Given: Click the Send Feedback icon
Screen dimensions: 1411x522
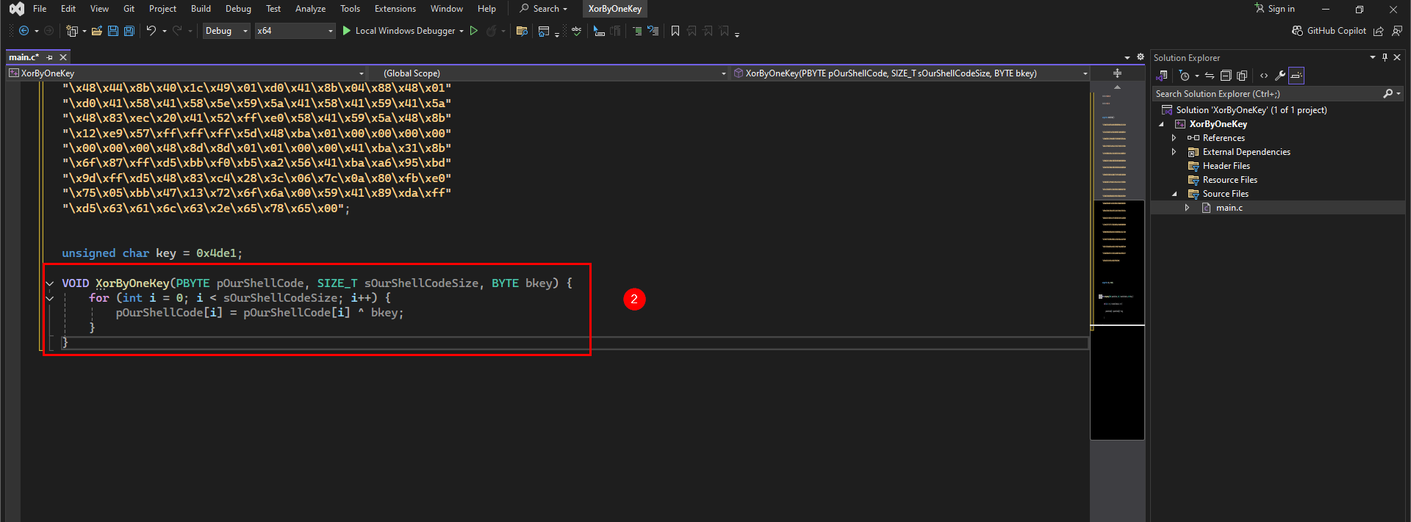Looking at the screenshot, I should (x=1397, y=31).
